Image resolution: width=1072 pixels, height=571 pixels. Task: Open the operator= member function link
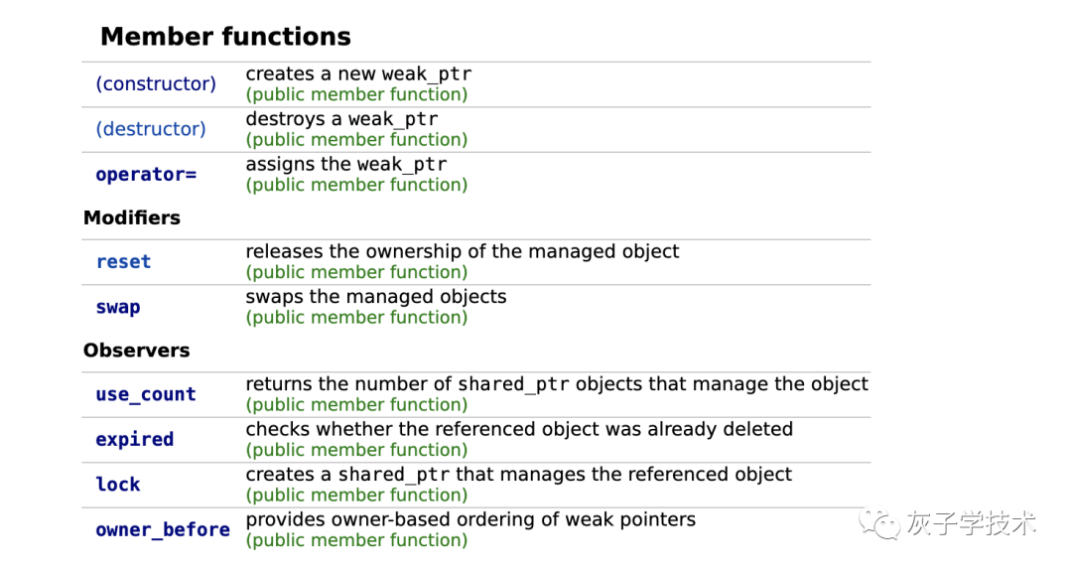tap(146, 175)
